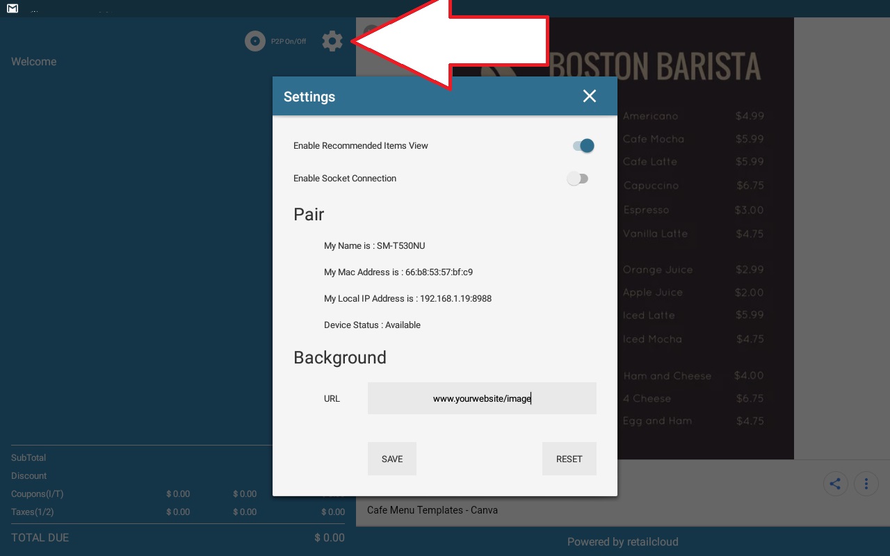Click the Mac Address line
The height and width of the screenshot is (556, 890).
point(398,272)
